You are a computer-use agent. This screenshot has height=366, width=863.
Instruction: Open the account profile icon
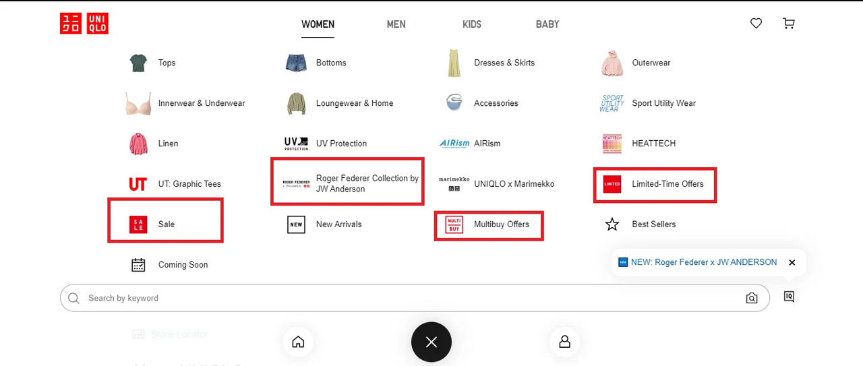(565, 342)
